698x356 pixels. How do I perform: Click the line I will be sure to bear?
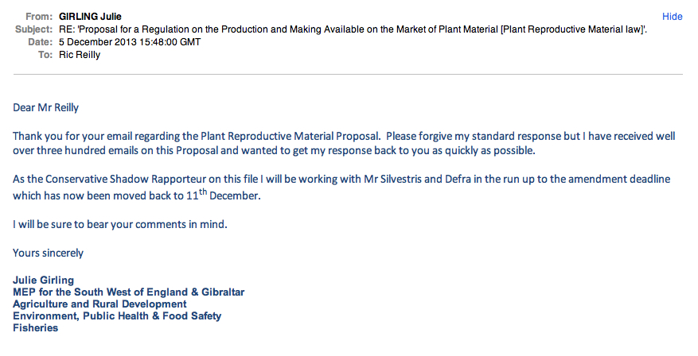point(120,224)
